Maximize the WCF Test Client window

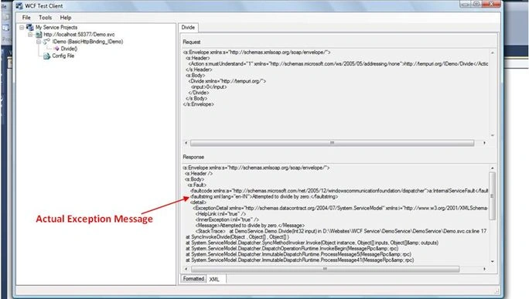[x=476, y=4]
